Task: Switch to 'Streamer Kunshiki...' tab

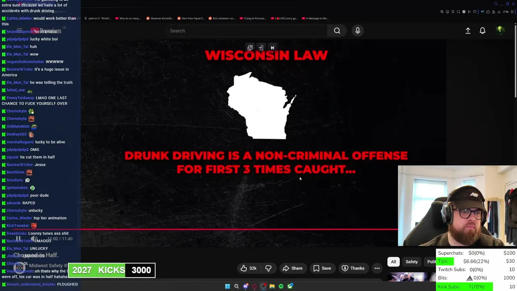Action: 160,18
